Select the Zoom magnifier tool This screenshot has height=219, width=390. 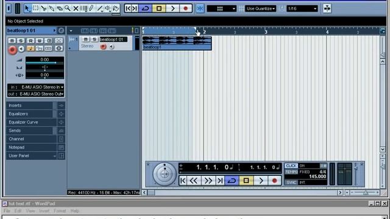68,9
